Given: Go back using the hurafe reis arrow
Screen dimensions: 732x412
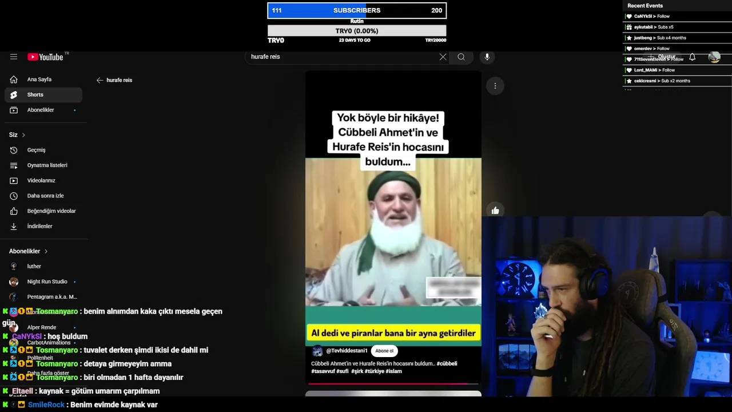Looking at the screenshot, I should coord(100,80).
